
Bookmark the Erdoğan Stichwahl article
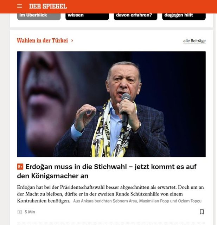point(202,212)
